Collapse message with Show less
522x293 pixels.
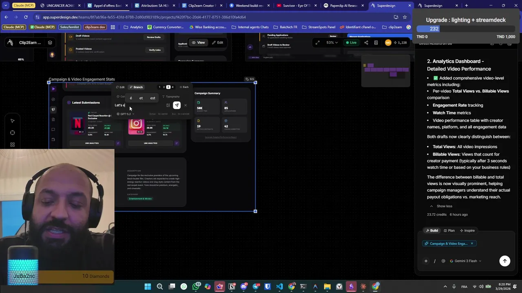441,206
